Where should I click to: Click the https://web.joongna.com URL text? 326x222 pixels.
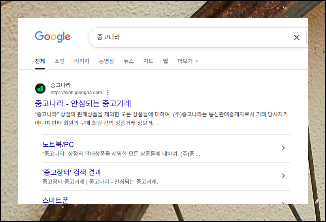pos(76,93)
